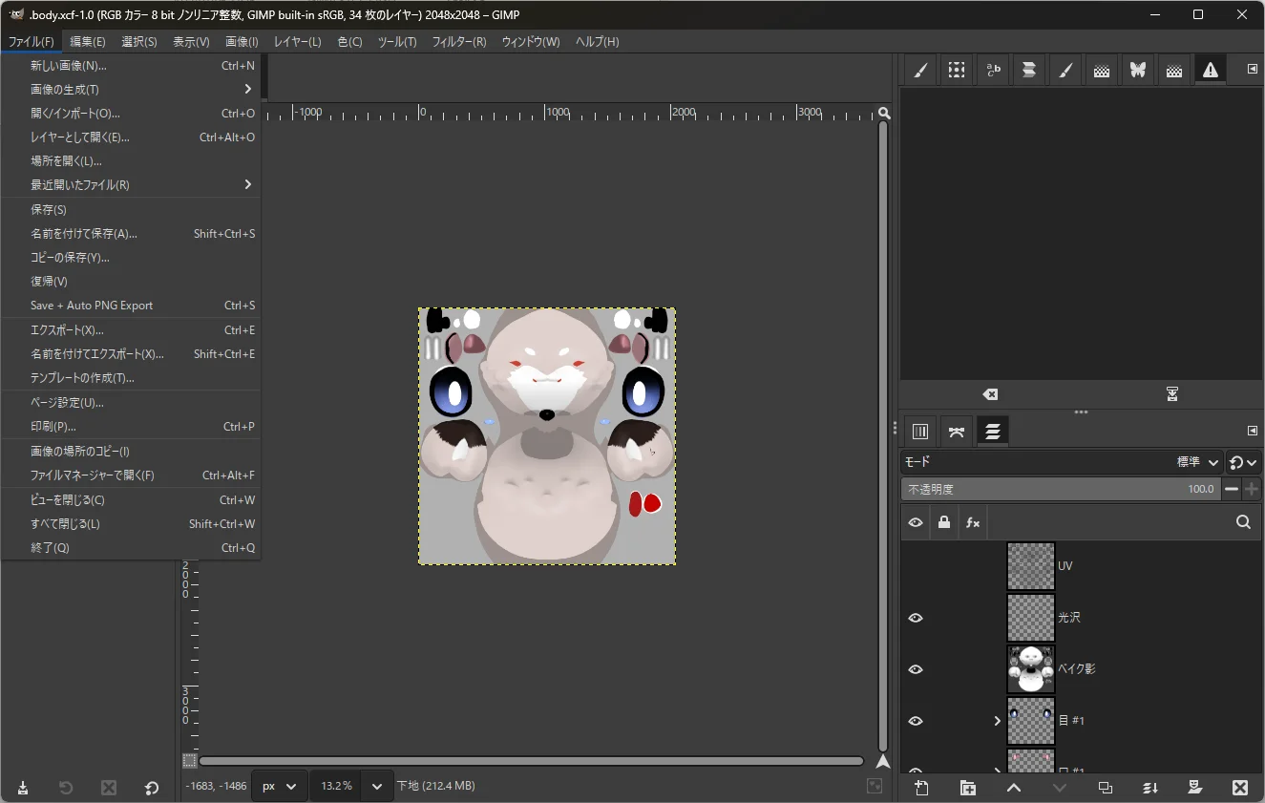1265x803 pixels.
Task: Clear the error console with backspace icon
Action: (x=990, y=394)
